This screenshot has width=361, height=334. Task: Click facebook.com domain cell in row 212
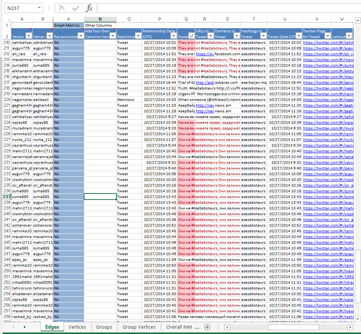click(227, 54)
